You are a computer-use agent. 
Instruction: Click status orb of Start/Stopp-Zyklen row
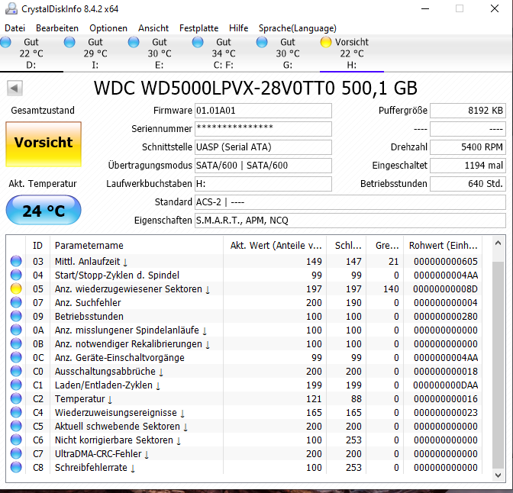16,275
